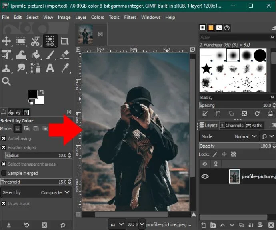
Task: Select the Paintbrush tool
Action: tap(50, 54)
